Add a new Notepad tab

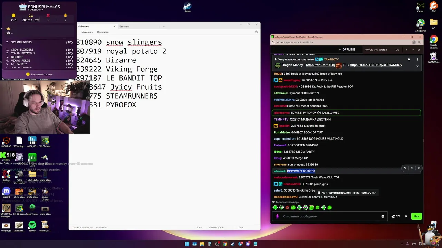point(164,27)
